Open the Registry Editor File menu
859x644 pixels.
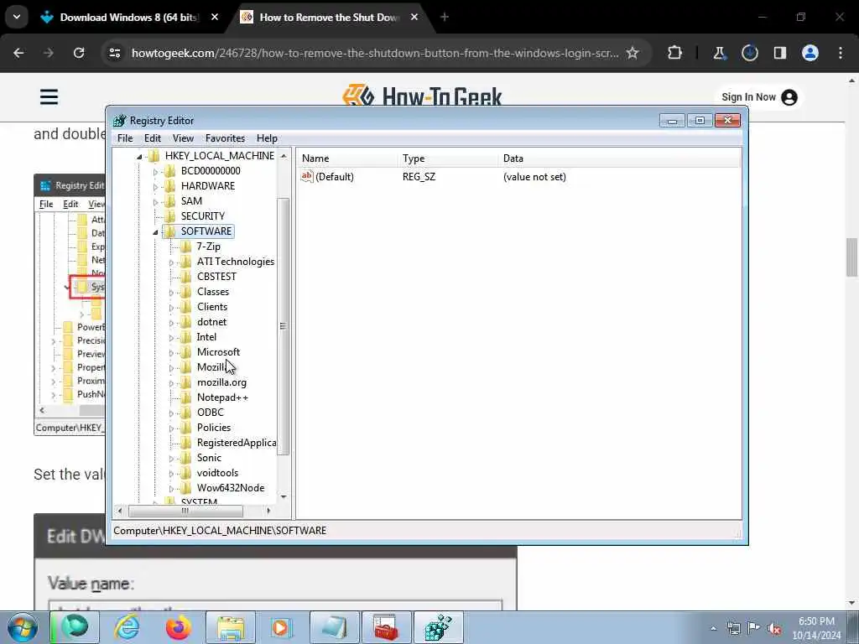pyautogui.click(x=125, y=138)
